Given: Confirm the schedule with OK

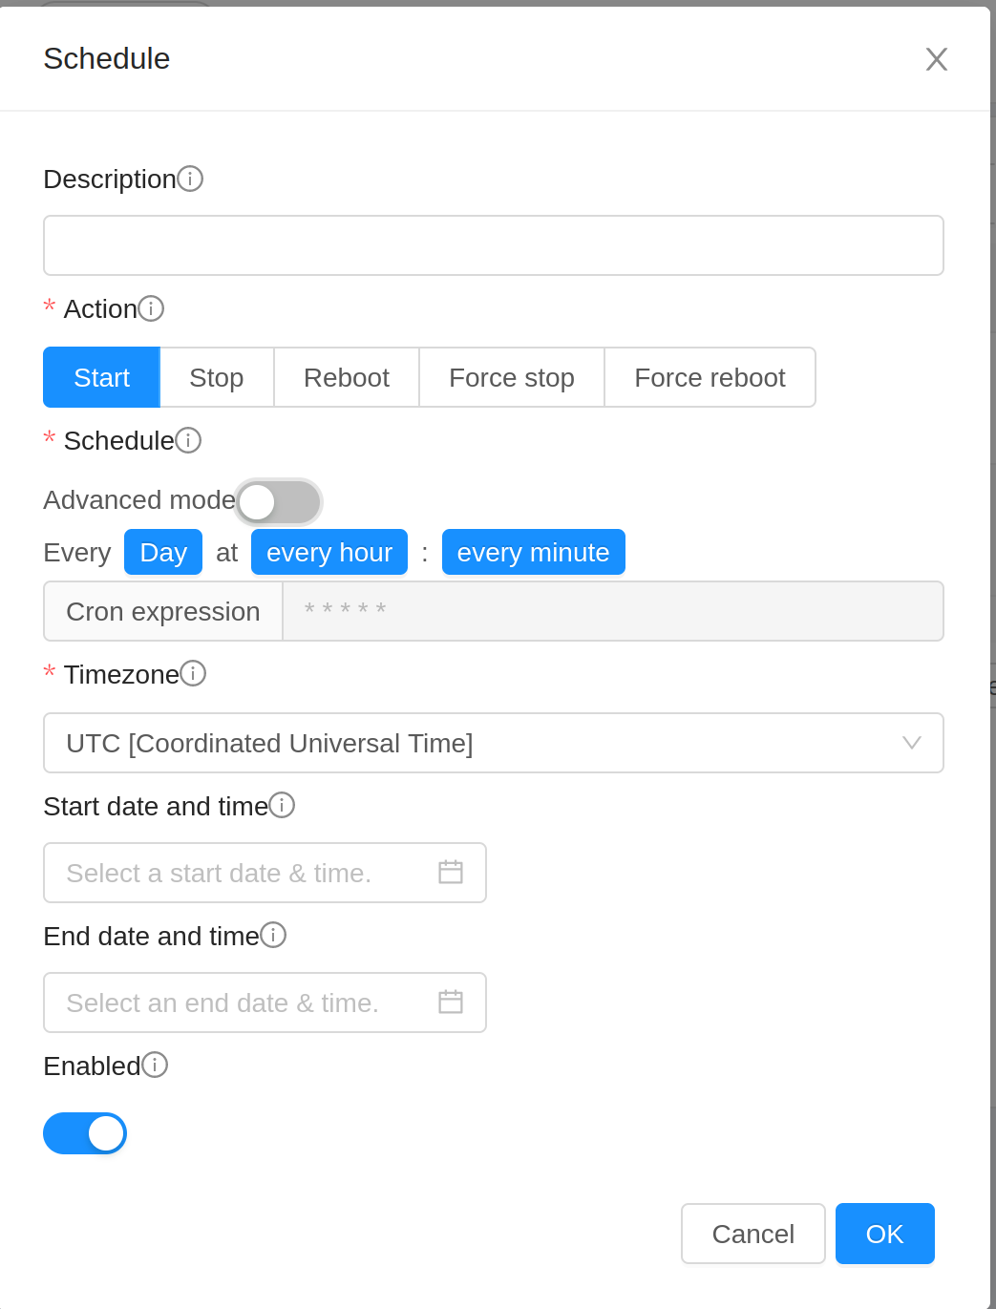Looking at the screenshot, I should coord(883,1234).
